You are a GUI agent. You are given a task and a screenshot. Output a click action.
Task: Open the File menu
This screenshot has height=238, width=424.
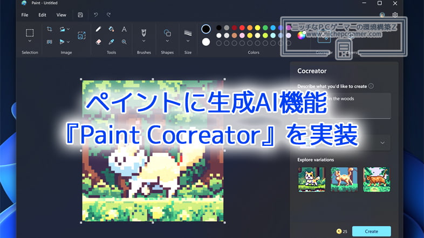pyautogui.click(x=25, y=15)
